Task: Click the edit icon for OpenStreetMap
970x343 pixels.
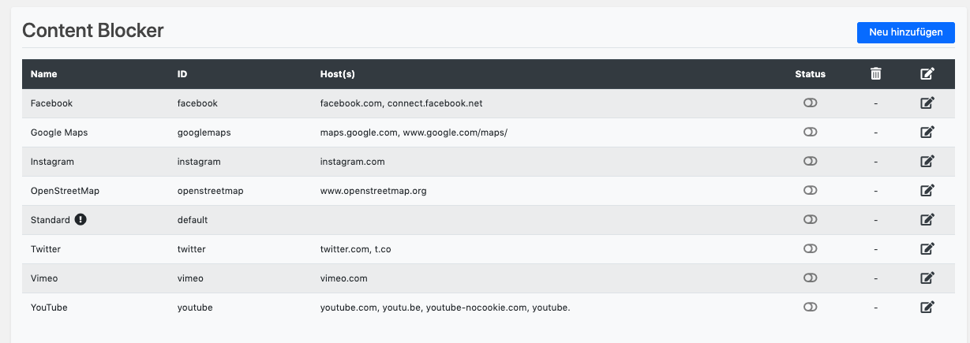Action: pyautogui.click(x=927, y=191)
